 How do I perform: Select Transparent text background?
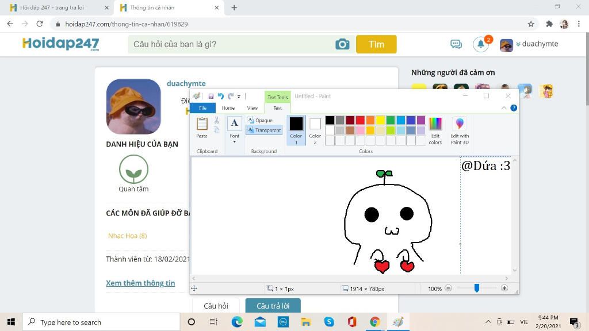(264, 130)
